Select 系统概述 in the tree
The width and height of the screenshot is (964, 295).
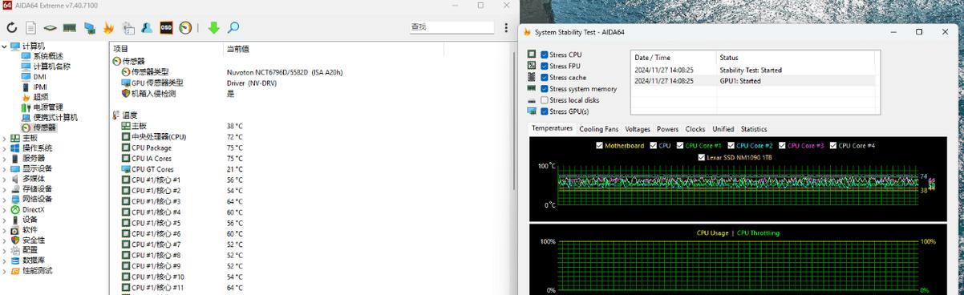[47, 56]
